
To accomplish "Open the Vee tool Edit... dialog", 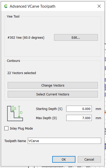I will 76,37.
